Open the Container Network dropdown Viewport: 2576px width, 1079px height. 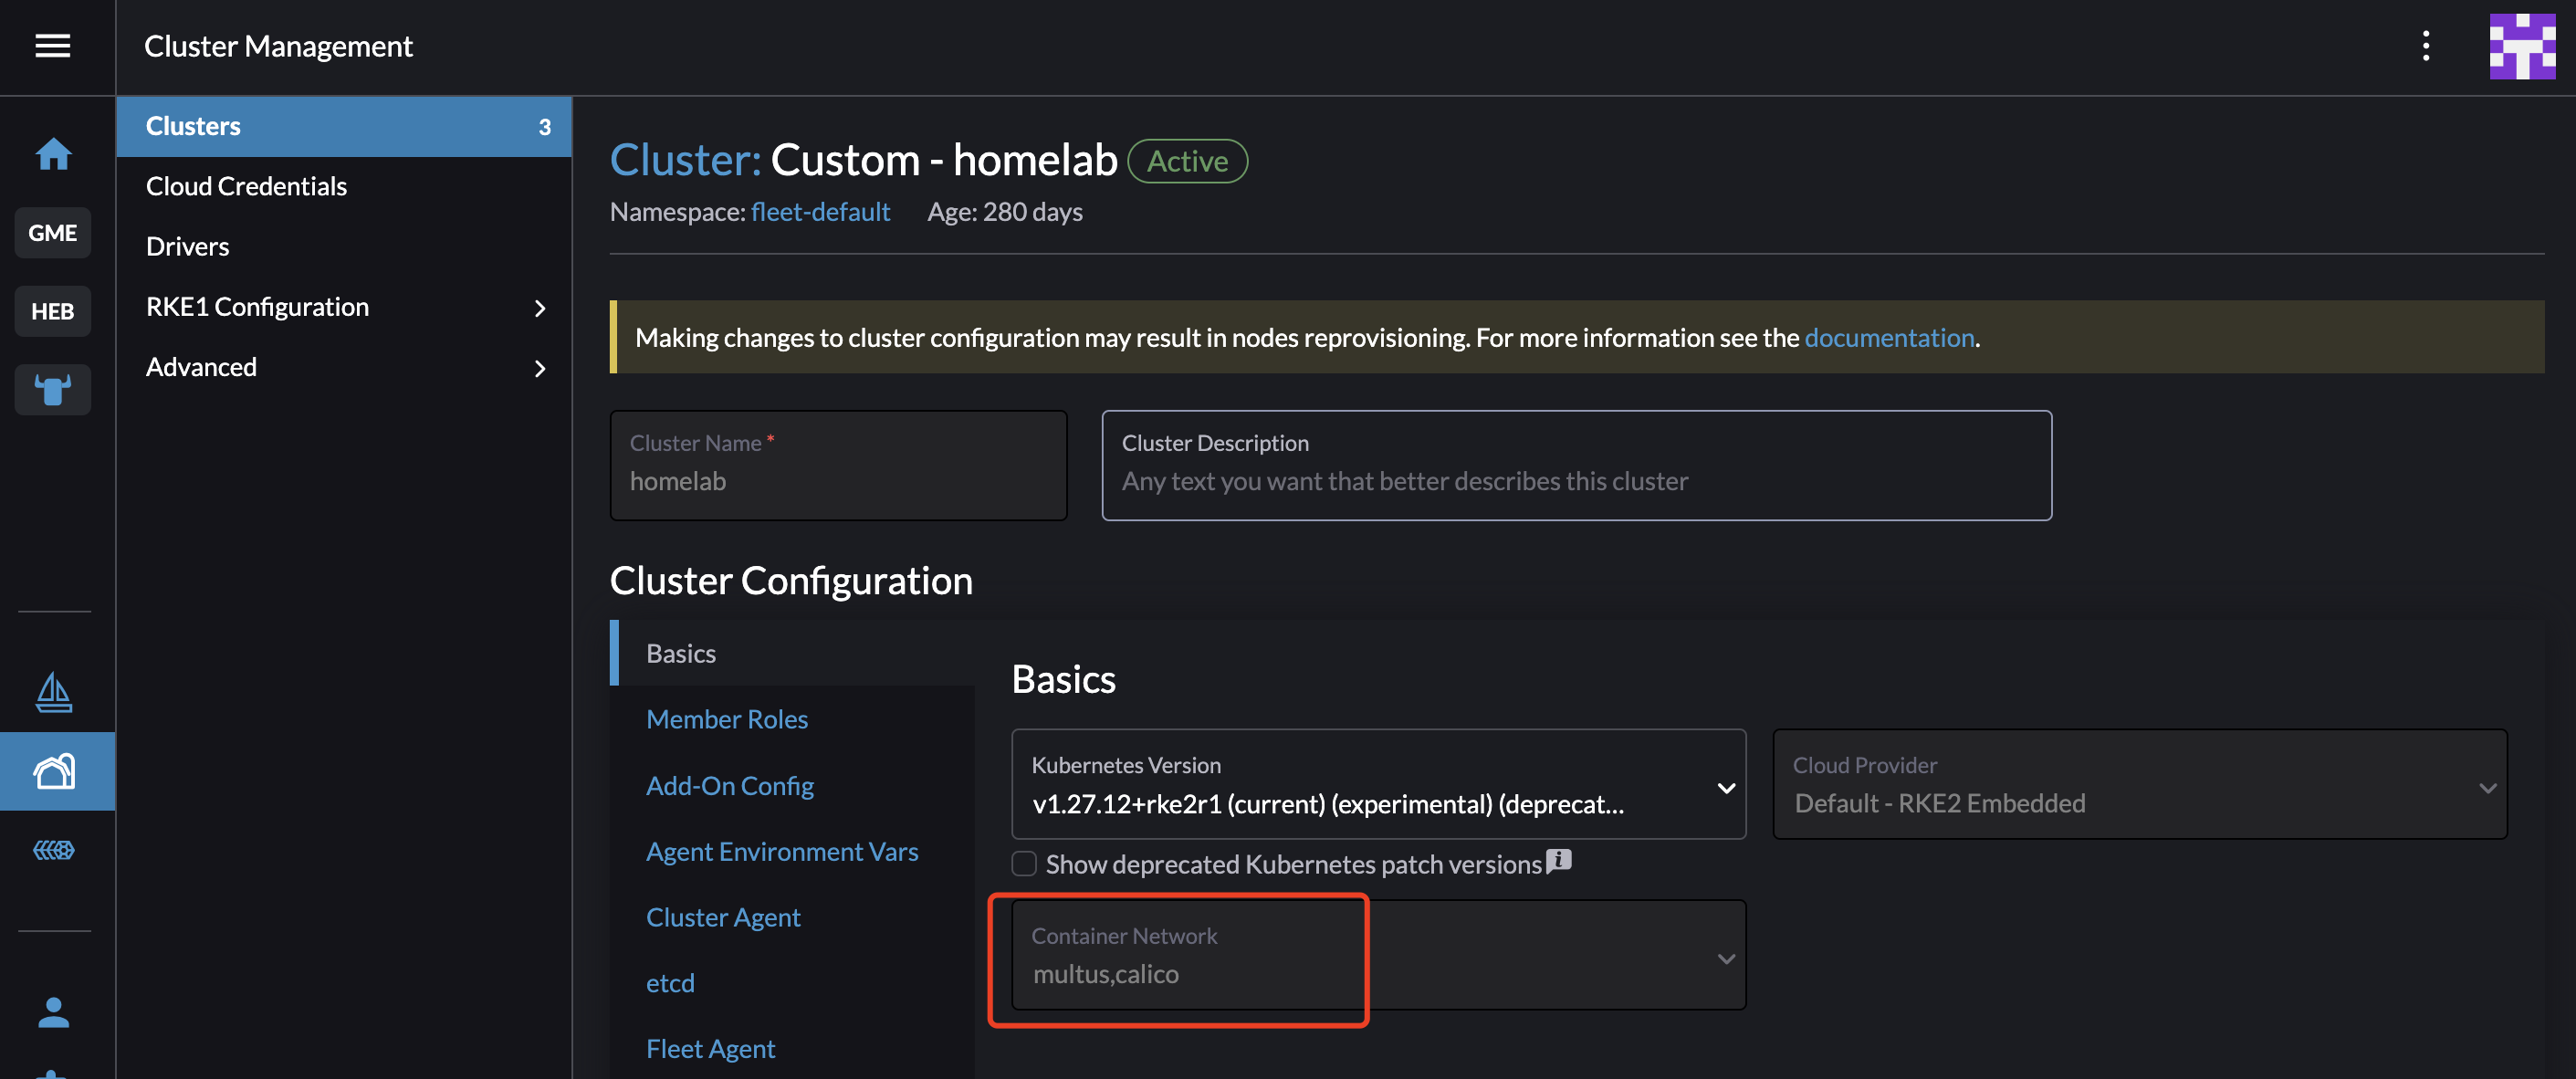click(1378, 955)
